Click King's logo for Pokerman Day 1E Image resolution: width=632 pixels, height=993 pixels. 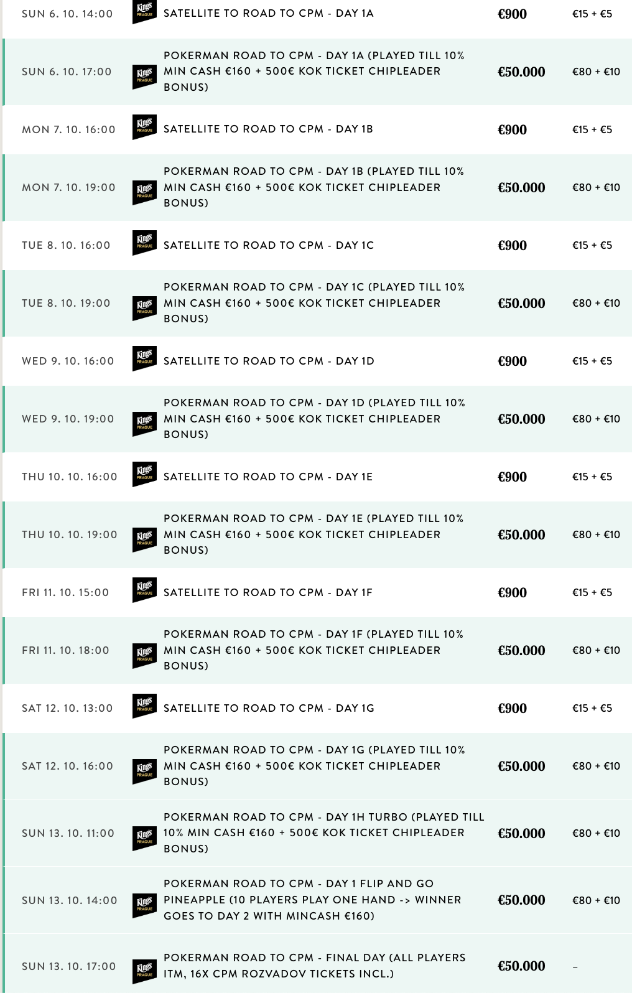pyautogui.click(x=144, y=540)
